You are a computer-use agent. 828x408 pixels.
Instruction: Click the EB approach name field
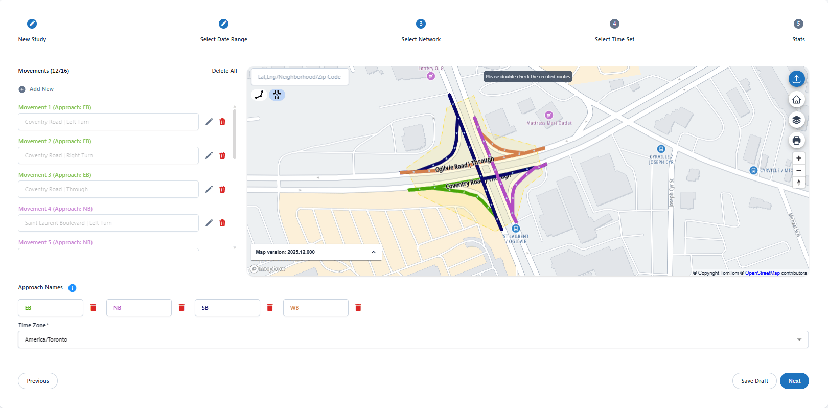[x=51, y=308]
